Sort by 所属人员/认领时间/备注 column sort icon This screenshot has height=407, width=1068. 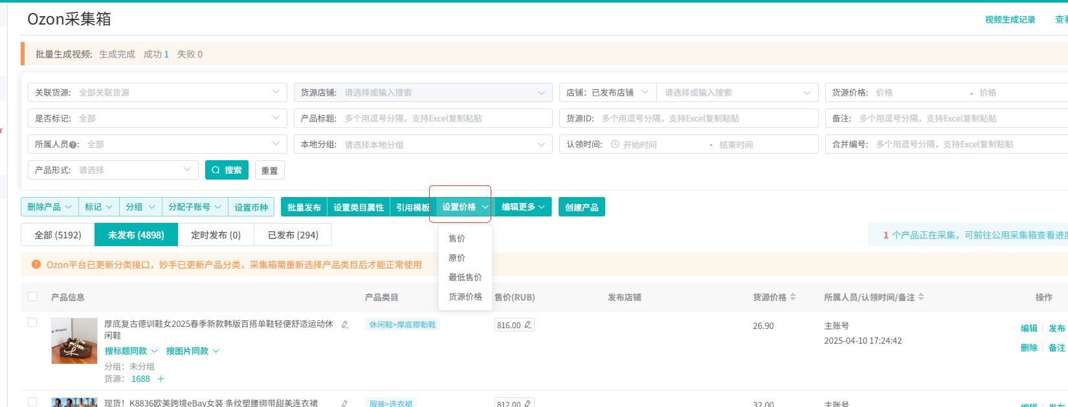click(921, 297)
